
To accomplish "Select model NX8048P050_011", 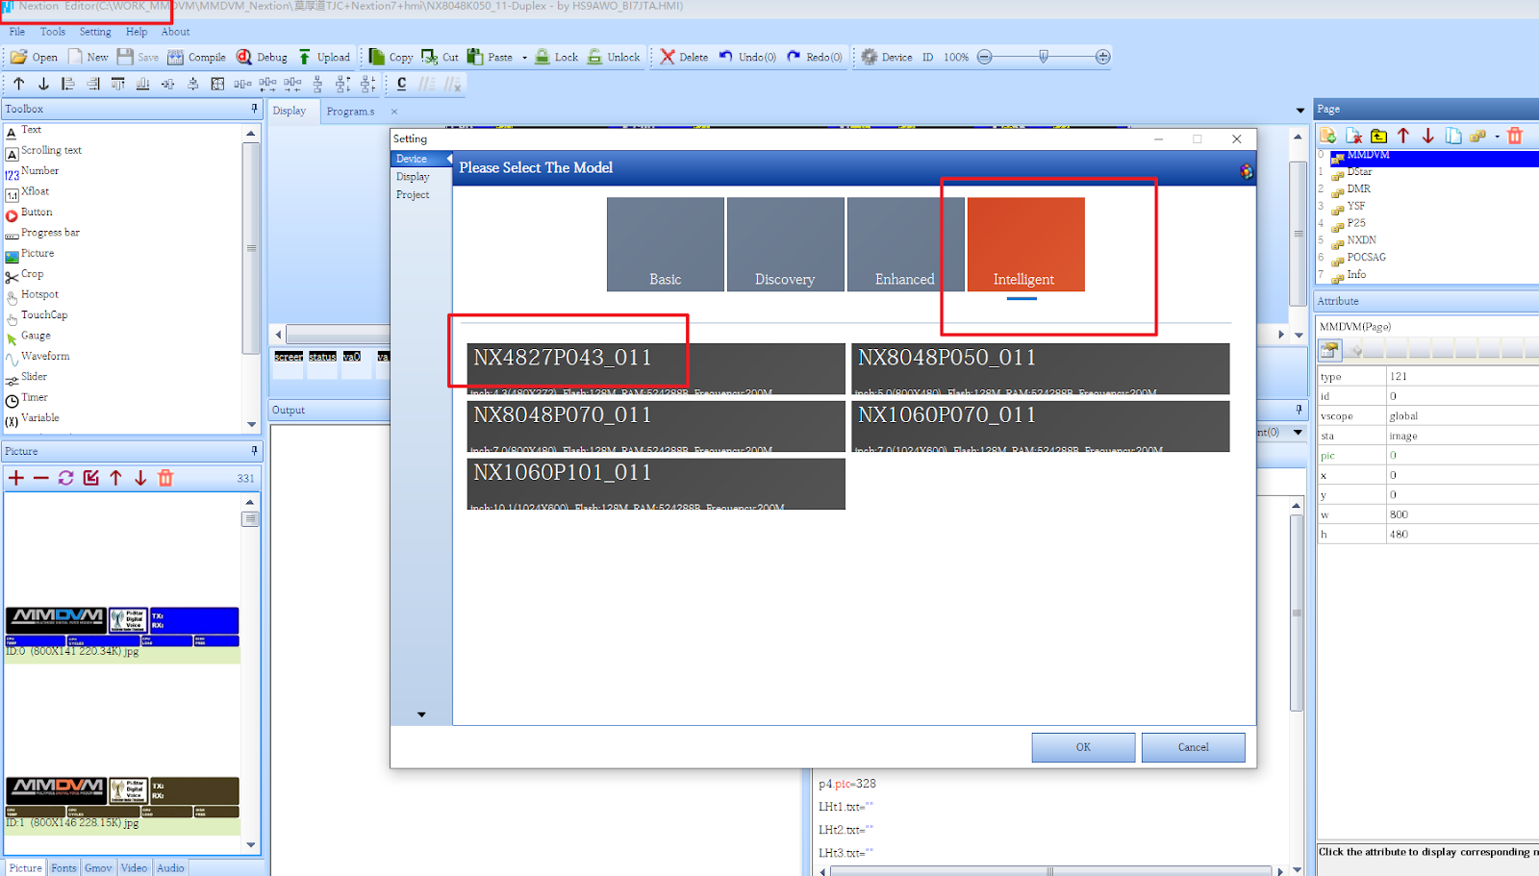I will pyautogui.click(x=1041, y=369).
